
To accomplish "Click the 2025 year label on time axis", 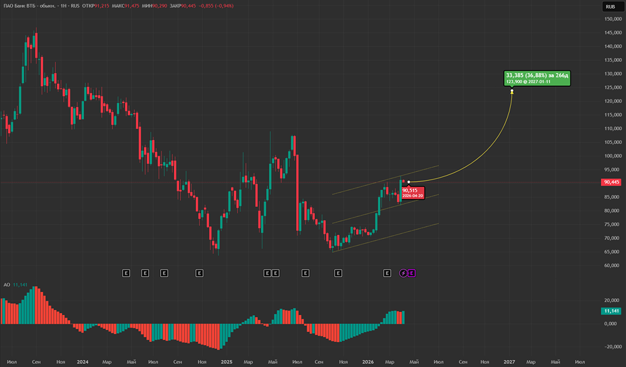I will (x=227, y=362).
